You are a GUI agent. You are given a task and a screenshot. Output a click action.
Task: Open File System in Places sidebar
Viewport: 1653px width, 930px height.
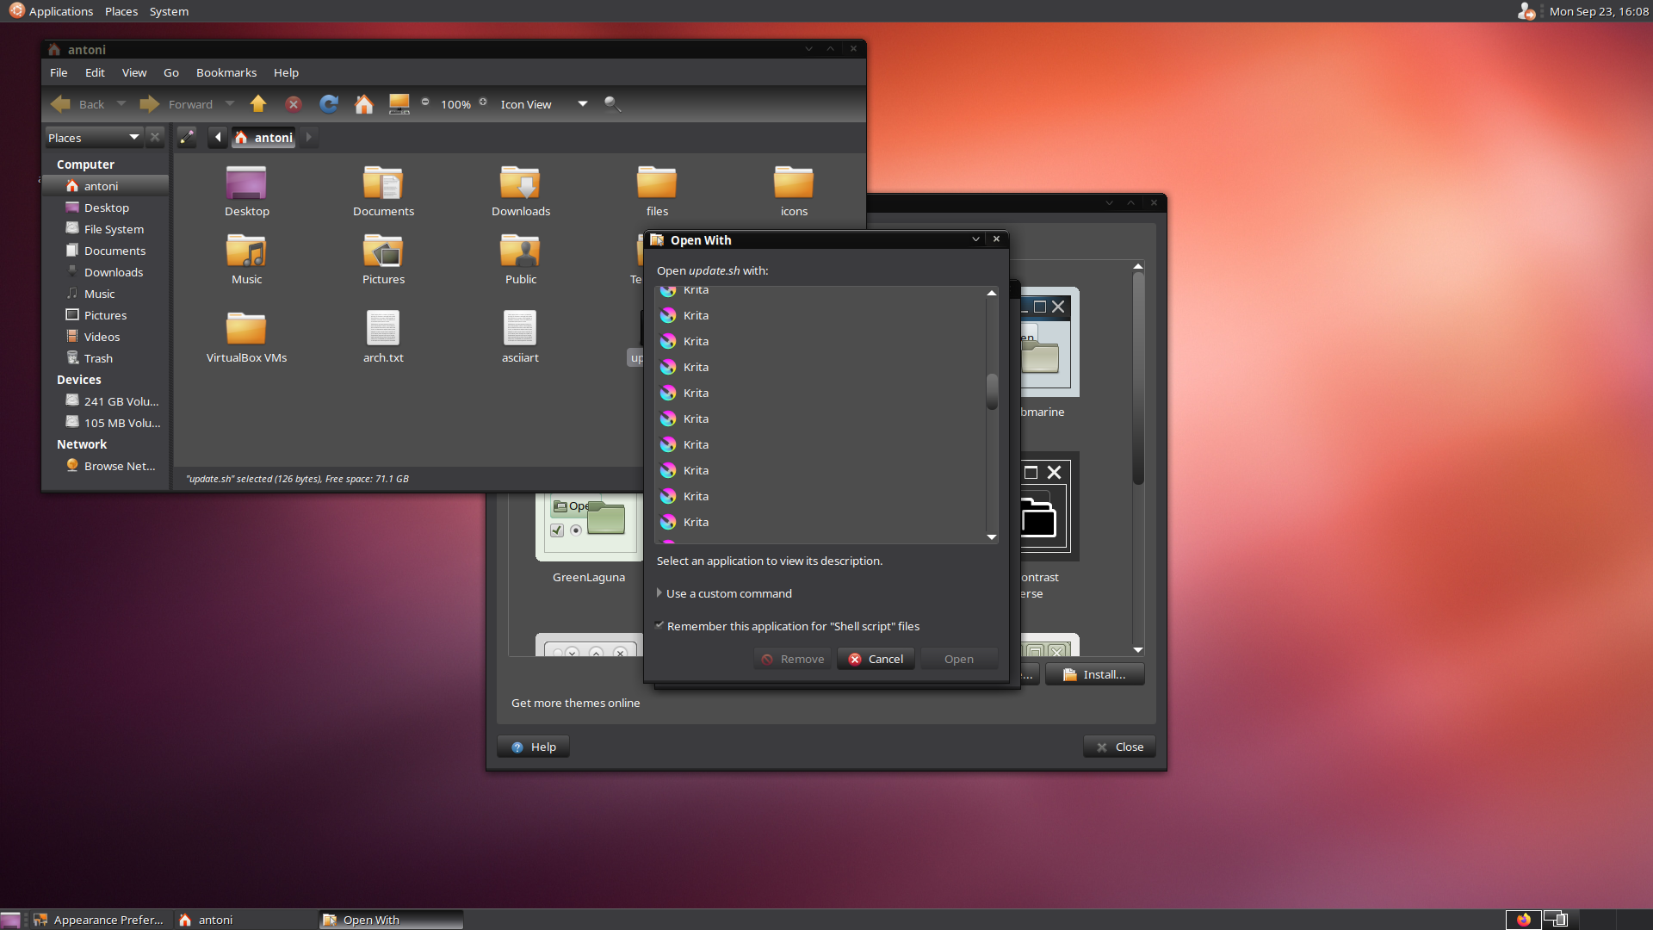[x=105, y=229]
